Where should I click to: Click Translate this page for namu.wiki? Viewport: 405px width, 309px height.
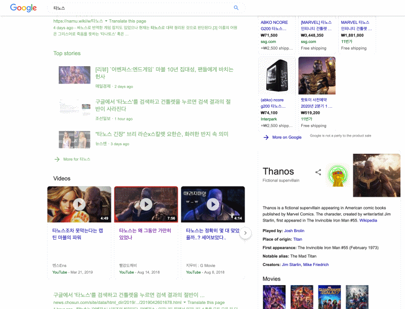128,21
